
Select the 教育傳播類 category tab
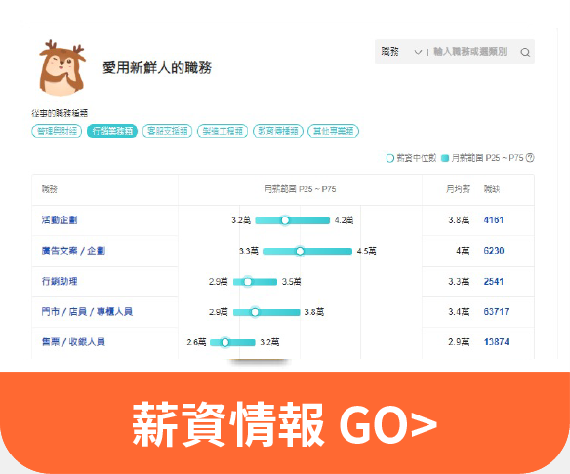278,131
